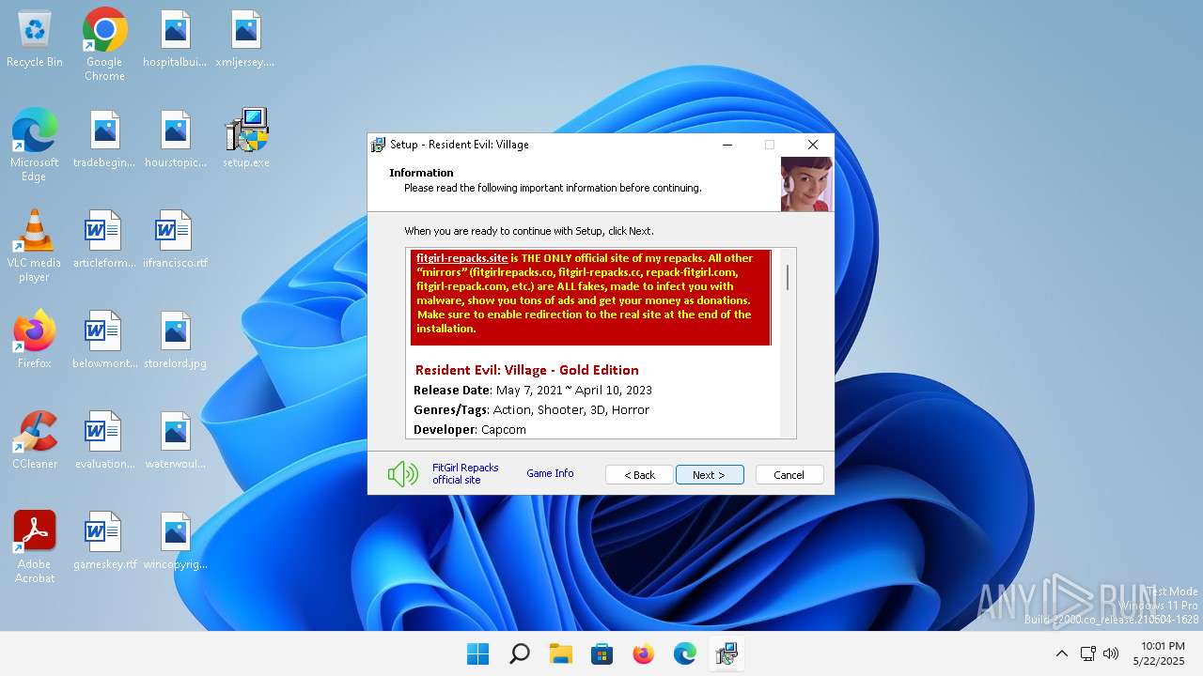Select Microsoft Edge desktop shortcut
The width and height of the screenshot is (1203, 676).
point(35,145)
